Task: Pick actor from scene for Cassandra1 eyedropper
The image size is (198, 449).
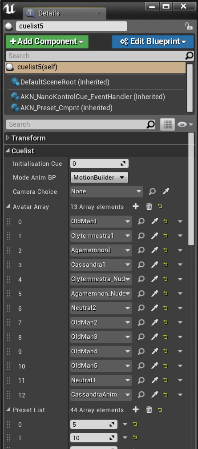Action: 154,265
